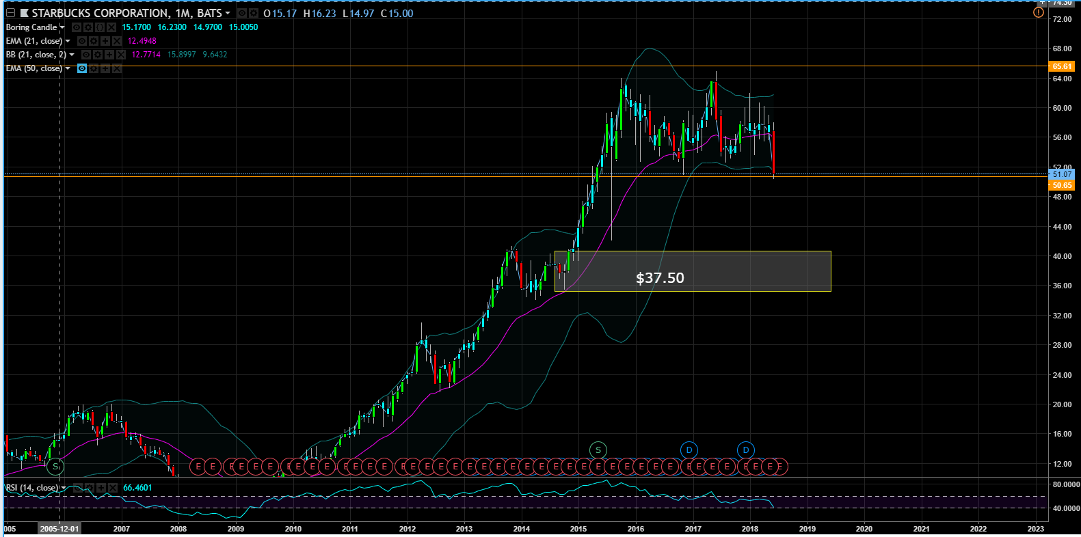Viewport: 1081px width, 537px height.
Task: Open BB (21, close, 2) settings gear
Action: click(x=98, y=55)
